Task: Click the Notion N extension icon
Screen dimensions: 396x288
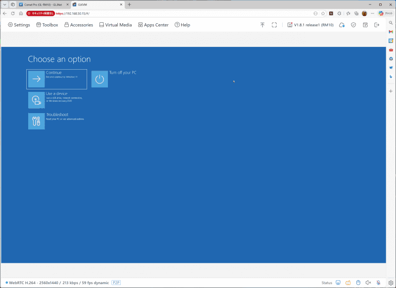Action: [331, 13]
